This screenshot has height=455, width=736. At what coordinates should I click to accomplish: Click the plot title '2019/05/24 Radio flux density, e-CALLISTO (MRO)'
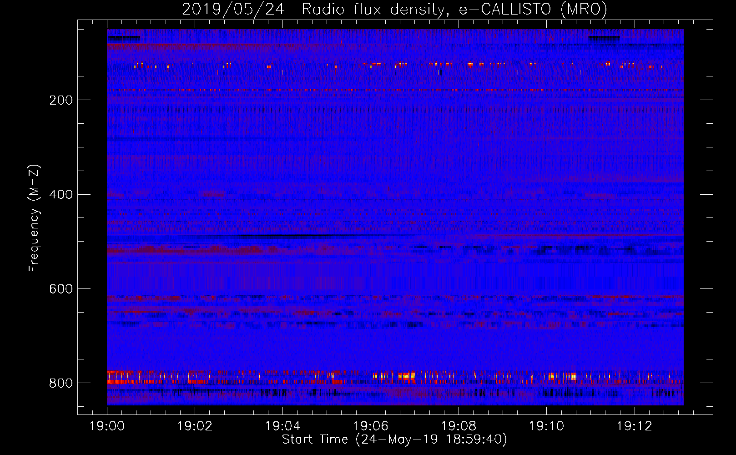coord(394,9)
